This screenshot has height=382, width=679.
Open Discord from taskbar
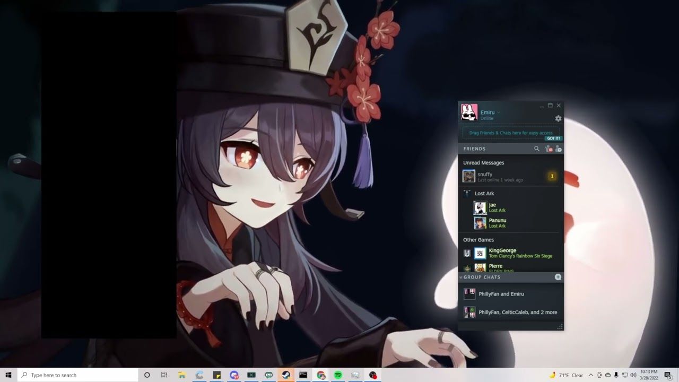click(x=234, y=375)
